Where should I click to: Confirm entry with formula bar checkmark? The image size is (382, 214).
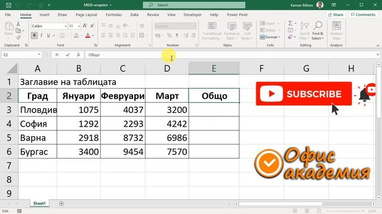pos(67,55)
